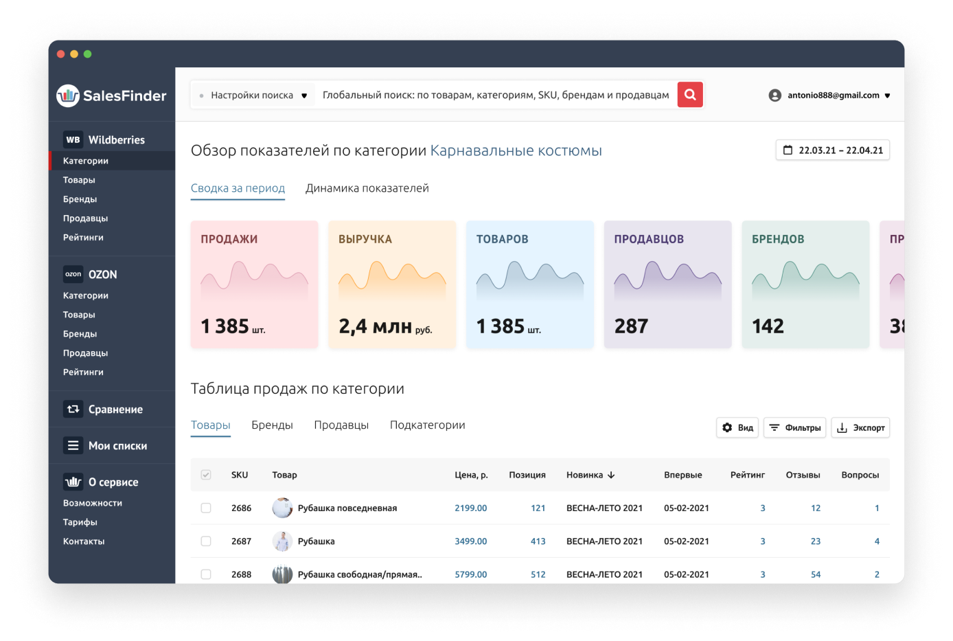953x641 pixels.
Task: Focus the global search input field
Action: [495, 95]
